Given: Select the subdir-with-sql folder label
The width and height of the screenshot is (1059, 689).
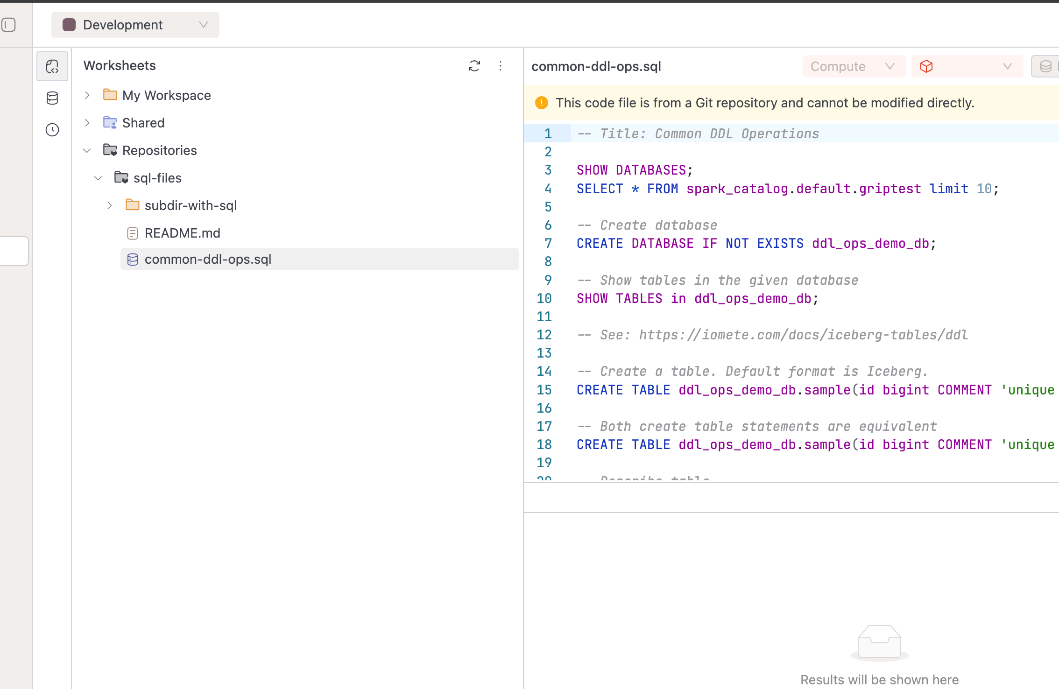Looking at the screenshot, I should (x=191, y=205).
